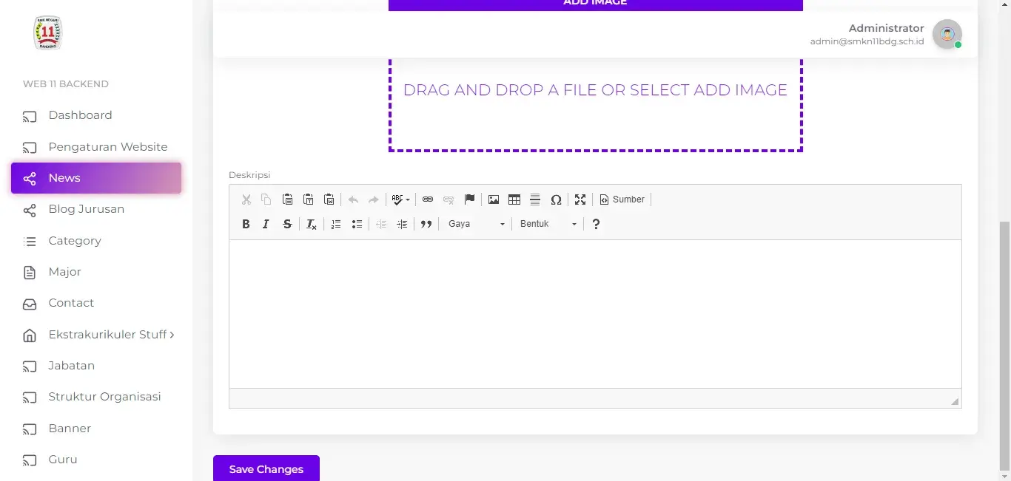Open the spell check ABC dropdown
This screenshot has height=481, width=1011.
tap(400, 199)
